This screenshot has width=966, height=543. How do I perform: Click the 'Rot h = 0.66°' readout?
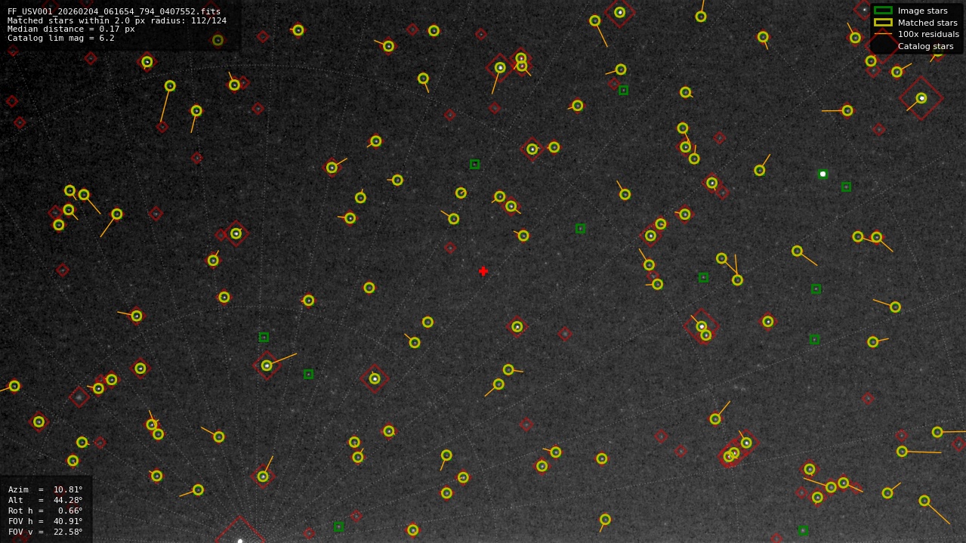click(45, 511)
